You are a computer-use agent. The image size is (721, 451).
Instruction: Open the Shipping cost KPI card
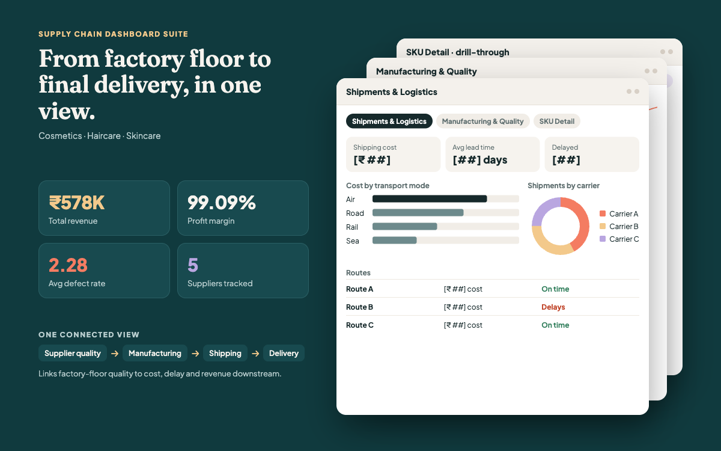pyautogui.click(x=394, y=155)
